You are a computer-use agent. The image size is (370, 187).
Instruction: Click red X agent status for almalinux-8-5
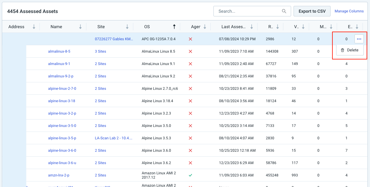[x=190, y=51]
